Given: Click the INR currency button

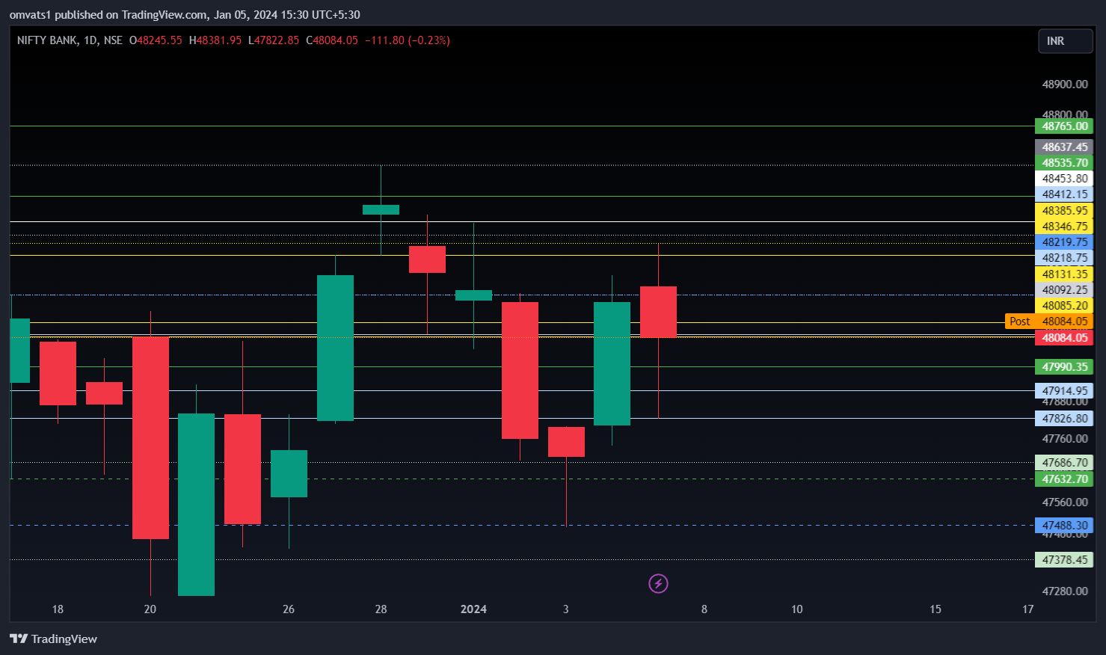Looking at the screenshot, I should pos(1065,41).
